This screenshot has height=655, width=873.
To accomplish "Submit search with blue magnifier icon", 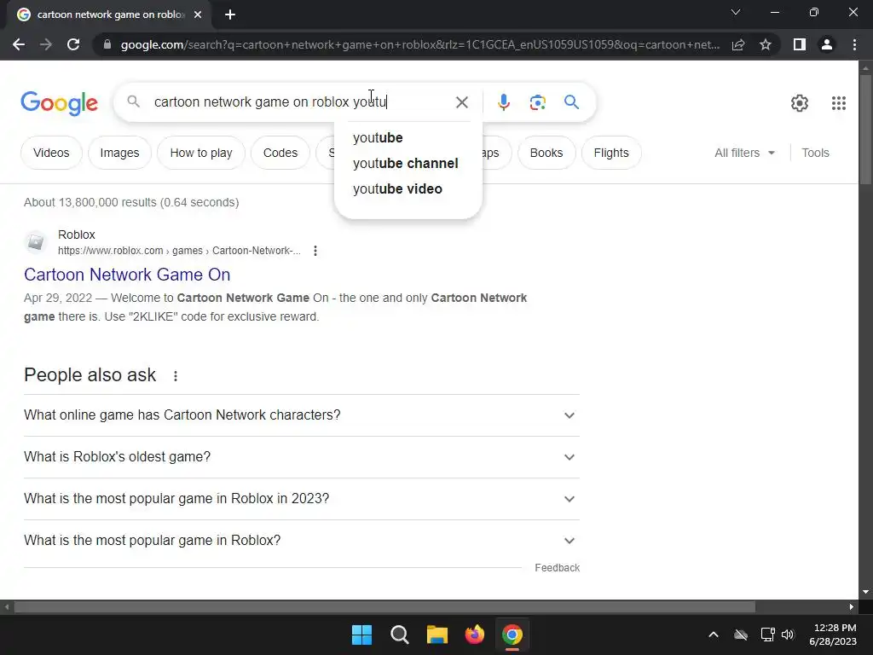I will pos(571,102).
